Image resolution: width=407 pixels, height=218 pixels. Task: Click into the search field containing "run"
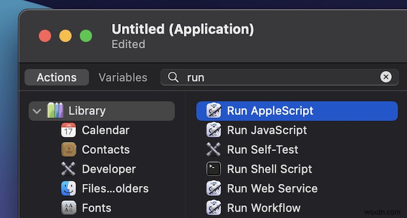pyautogui.click(x=280, y=77)
